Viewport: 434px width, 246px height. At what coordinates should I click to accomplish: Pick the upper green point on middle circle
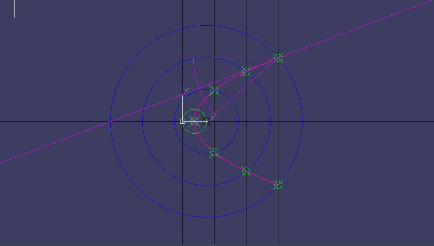point(246,72)
